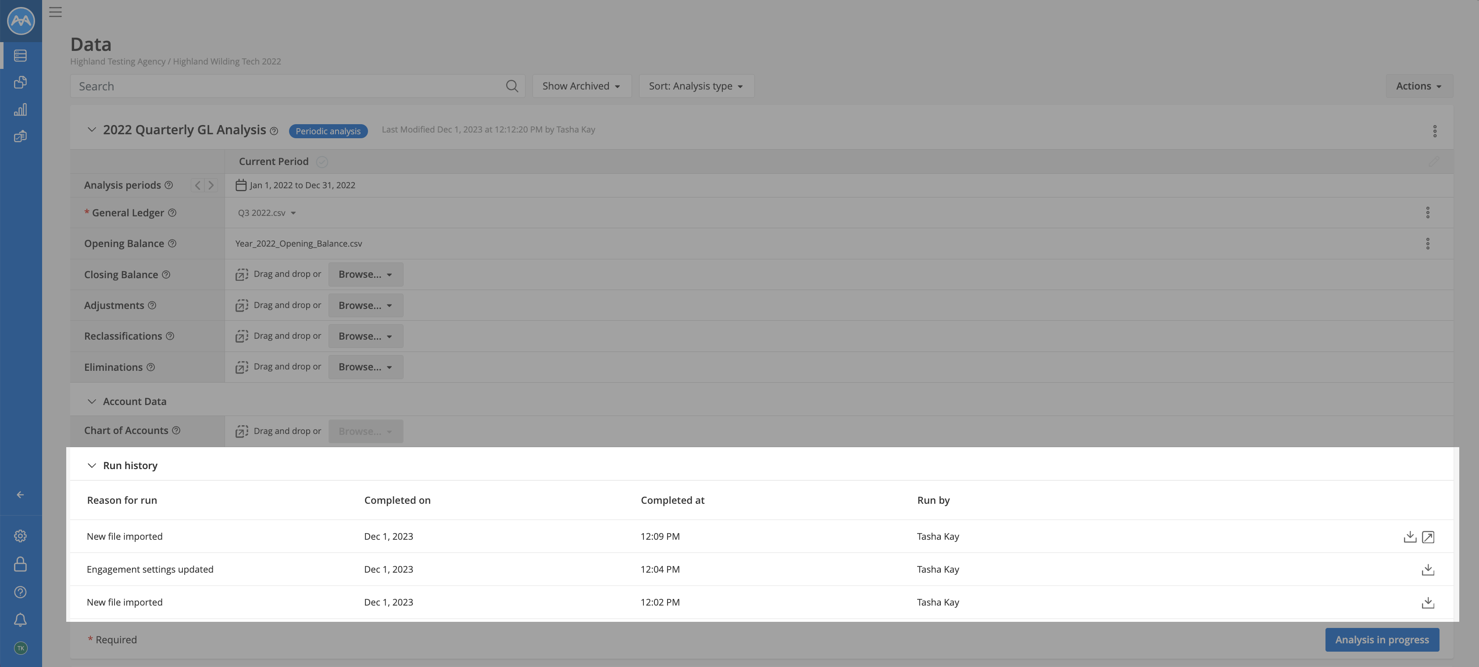This screenshot has width=1479, height=667.
Task: Click the Periodic analysis badge
Action: click(328, 131)
